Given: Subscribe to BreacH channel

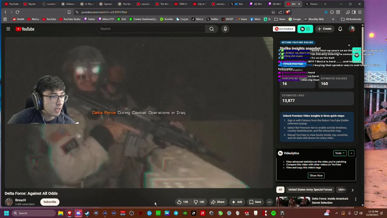Looking at the screenshot, I should pos(50,202).
